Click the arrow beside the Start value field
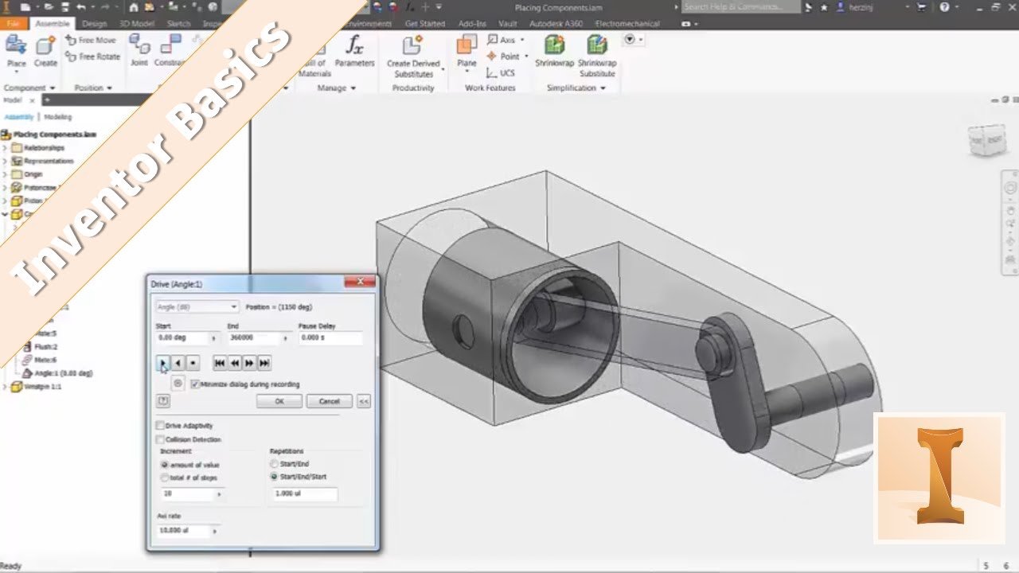Screen dimensions: 1019x573 tap(213, 338)
